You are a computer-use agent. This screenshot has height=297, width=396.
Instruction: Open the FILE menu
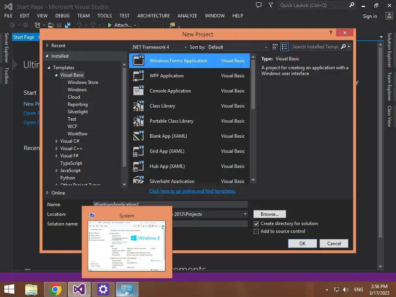(9, 15)
